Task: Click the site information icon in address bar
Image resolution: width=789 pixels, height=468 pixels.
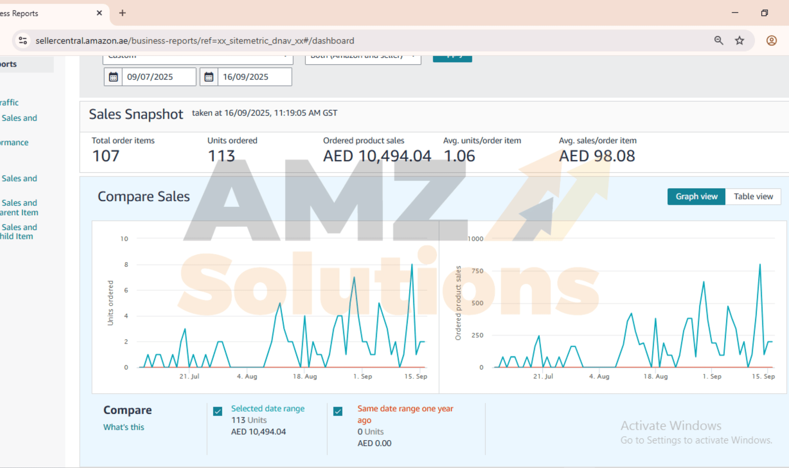Action: click(23, 41)
